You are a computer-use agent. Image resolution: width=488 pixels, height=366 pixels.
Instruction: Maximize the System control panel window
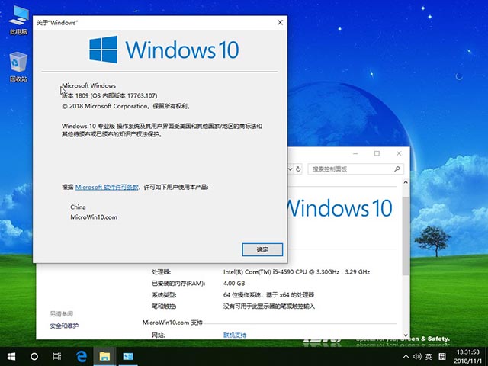(x=377, y=153)
